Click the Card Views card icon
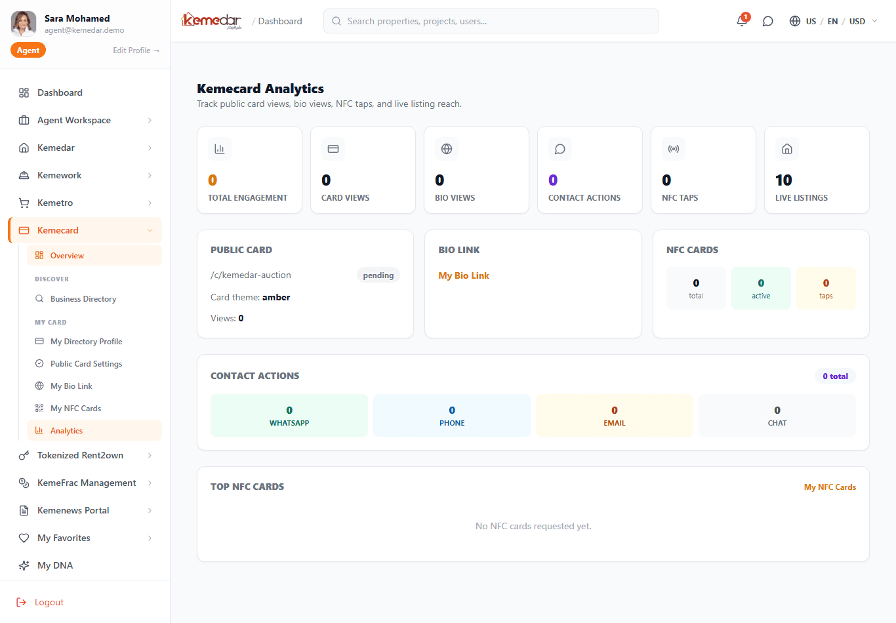The image size is (896, 623). tap(333, 149)
